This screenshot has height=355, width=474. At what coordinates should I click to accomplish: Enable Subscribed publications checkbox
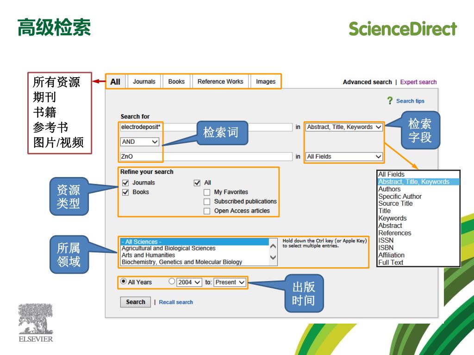[x=207, y=202]
